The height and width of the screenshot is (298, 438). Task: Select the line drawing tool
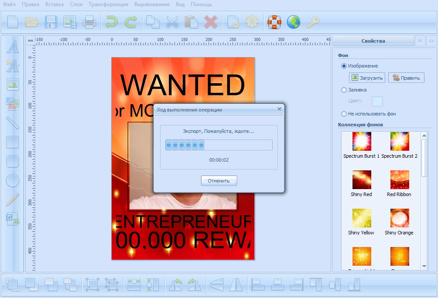click(x=13, y=123)
